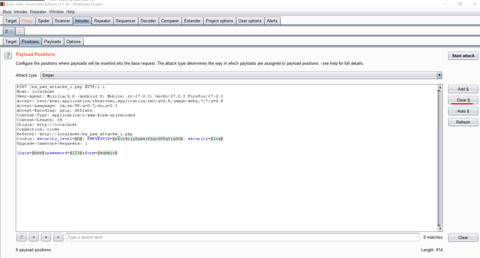Select the Intruder tool tab
The height and width of the screenshot is (258, 480).
tap(82, 21)
